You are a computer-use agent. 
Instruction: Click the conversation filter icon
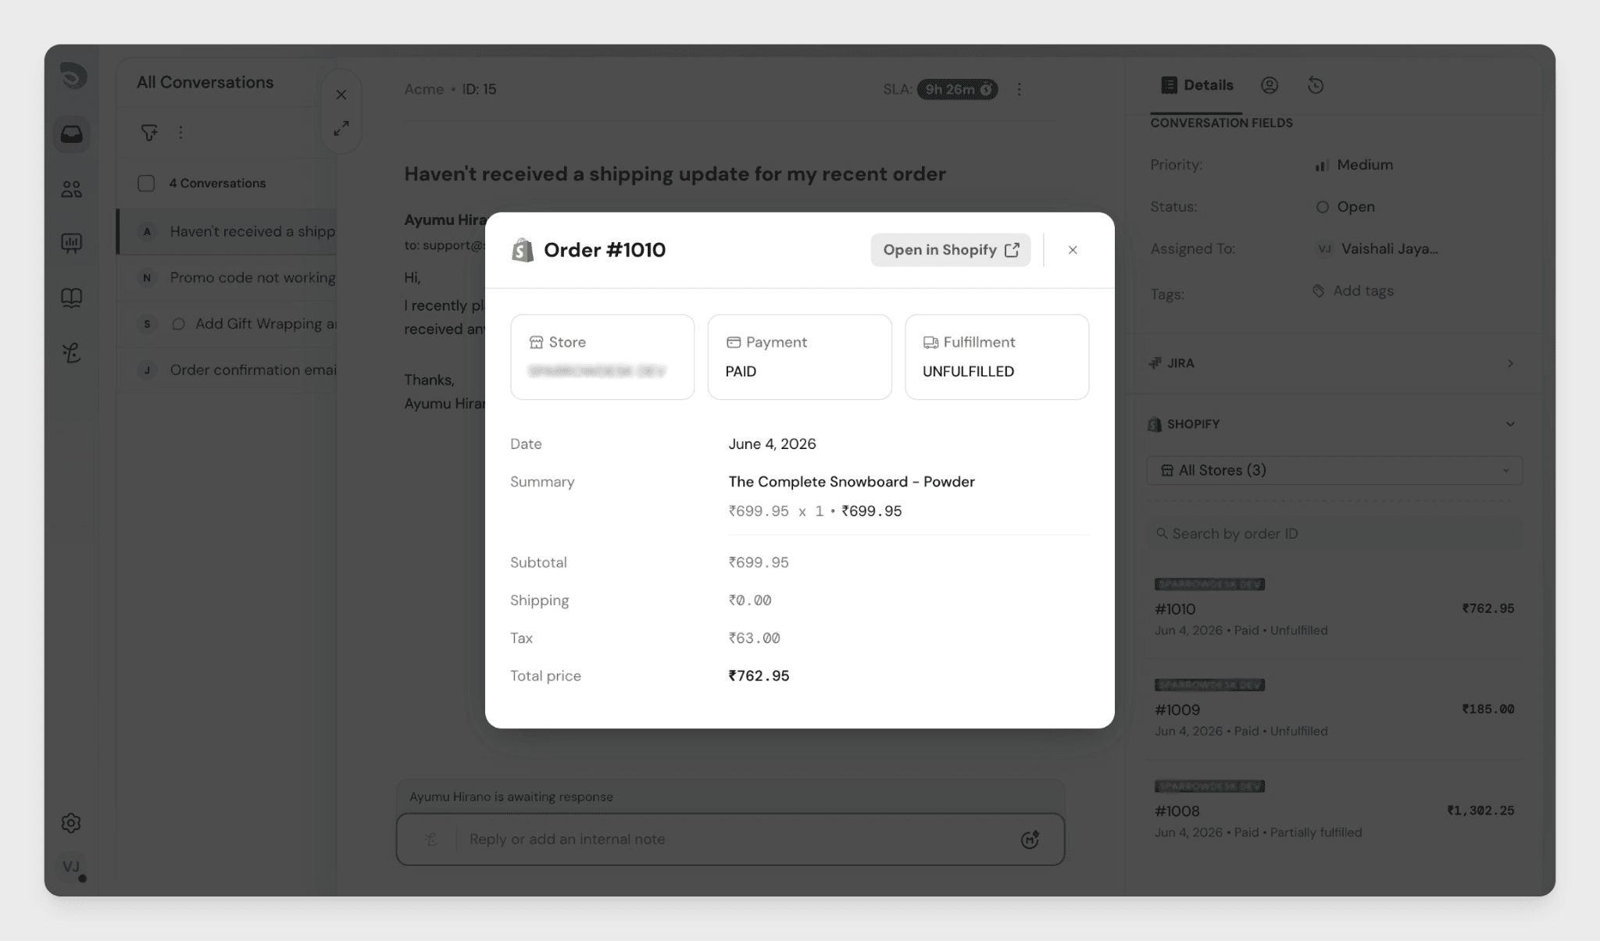(x=148, y=133)
